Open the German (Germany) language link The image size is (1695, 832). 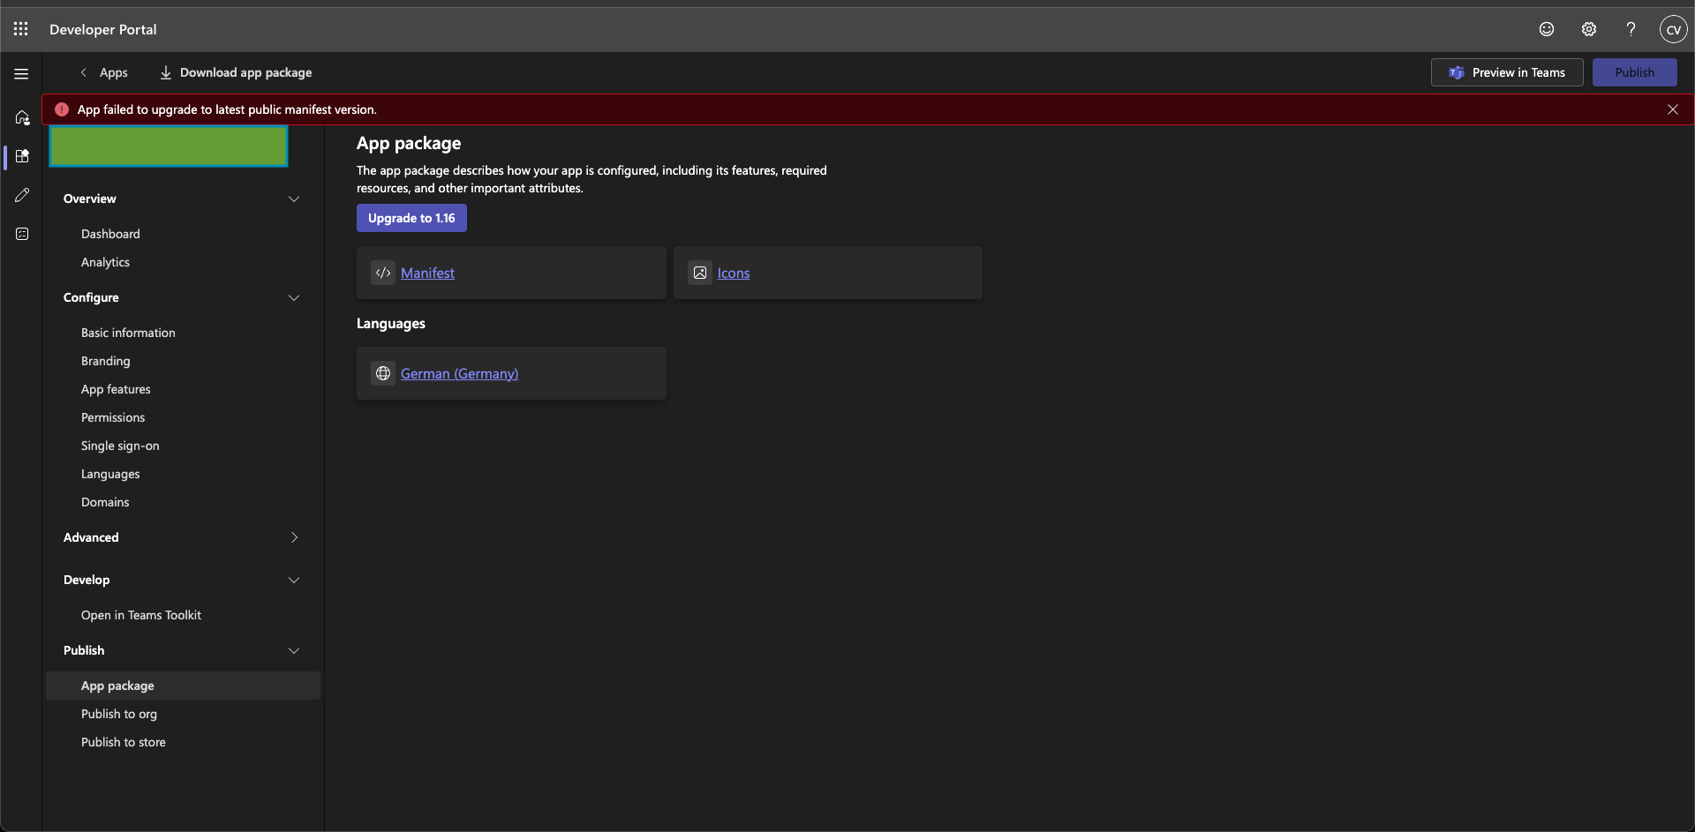click(459, 373)
